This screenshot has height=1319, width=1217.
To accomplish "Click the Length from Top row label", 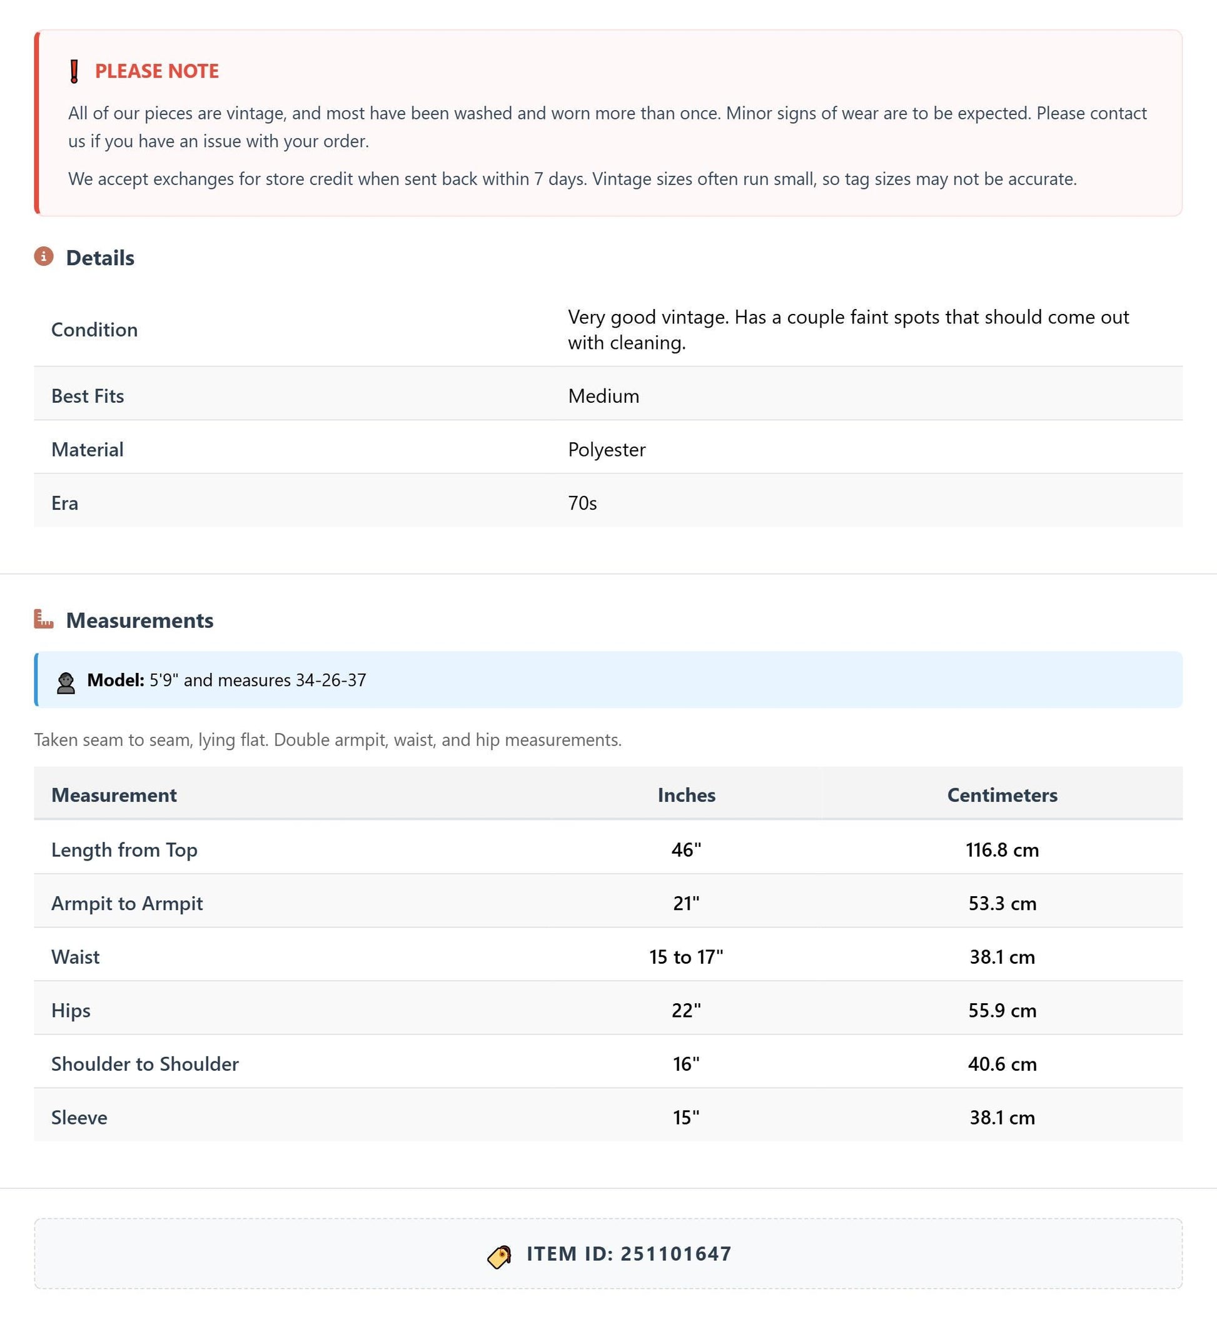I will coord(124,849).
